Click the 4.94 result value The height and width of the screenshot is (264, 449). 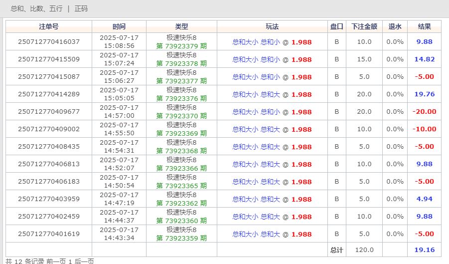(x=424, y=199)
